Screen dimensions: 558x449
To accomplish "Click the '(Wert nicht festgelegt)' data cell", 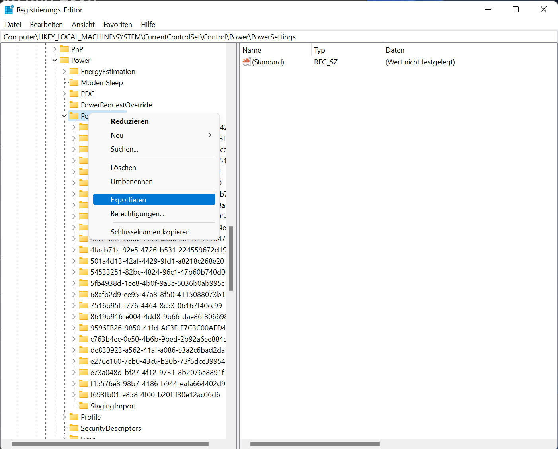I will click(420, 62).
